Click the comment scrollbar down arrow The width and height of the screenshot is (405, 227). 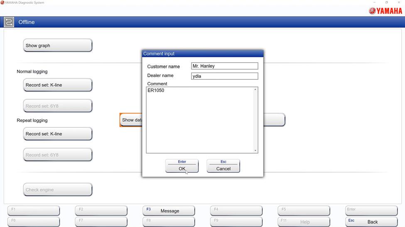(255, 150)
